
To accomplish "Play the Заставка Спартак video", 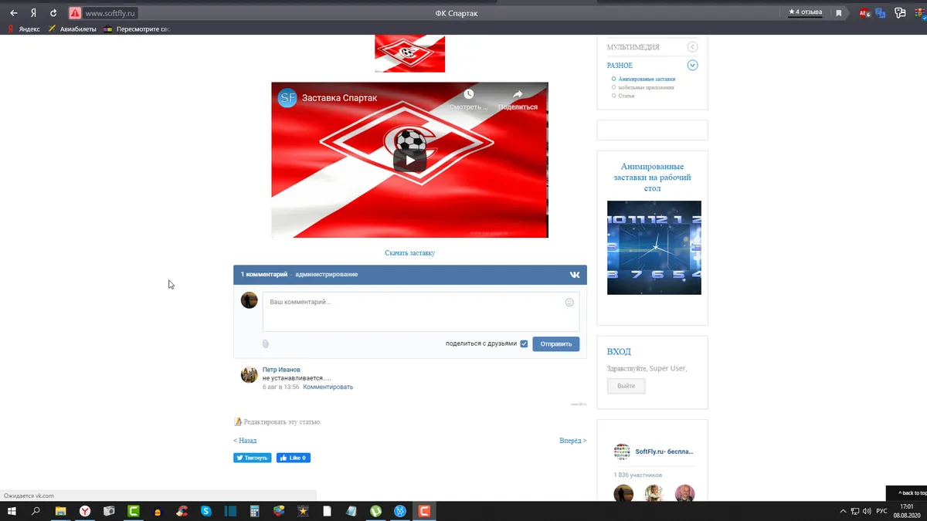I will (409, 160).
